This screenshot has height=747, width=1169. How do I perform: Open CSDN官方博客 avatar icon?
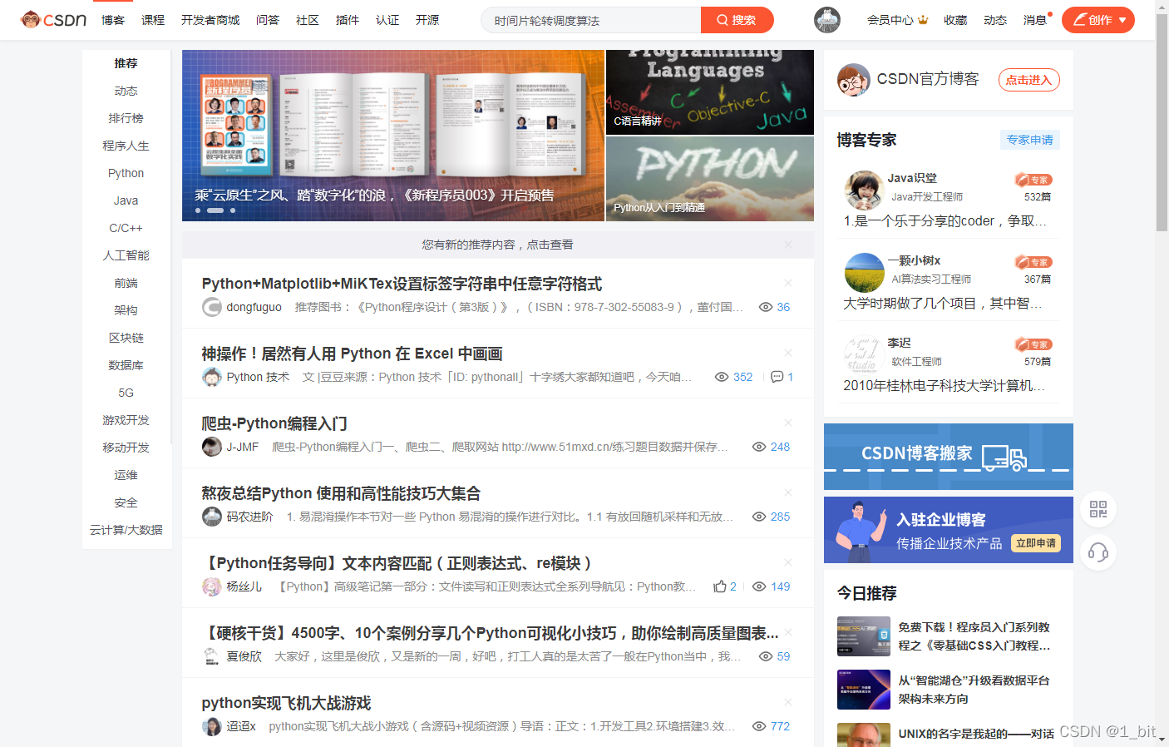pos(854,80)
